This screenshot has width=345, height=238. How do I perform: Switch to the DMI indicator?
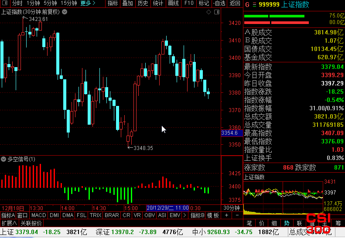55,215
